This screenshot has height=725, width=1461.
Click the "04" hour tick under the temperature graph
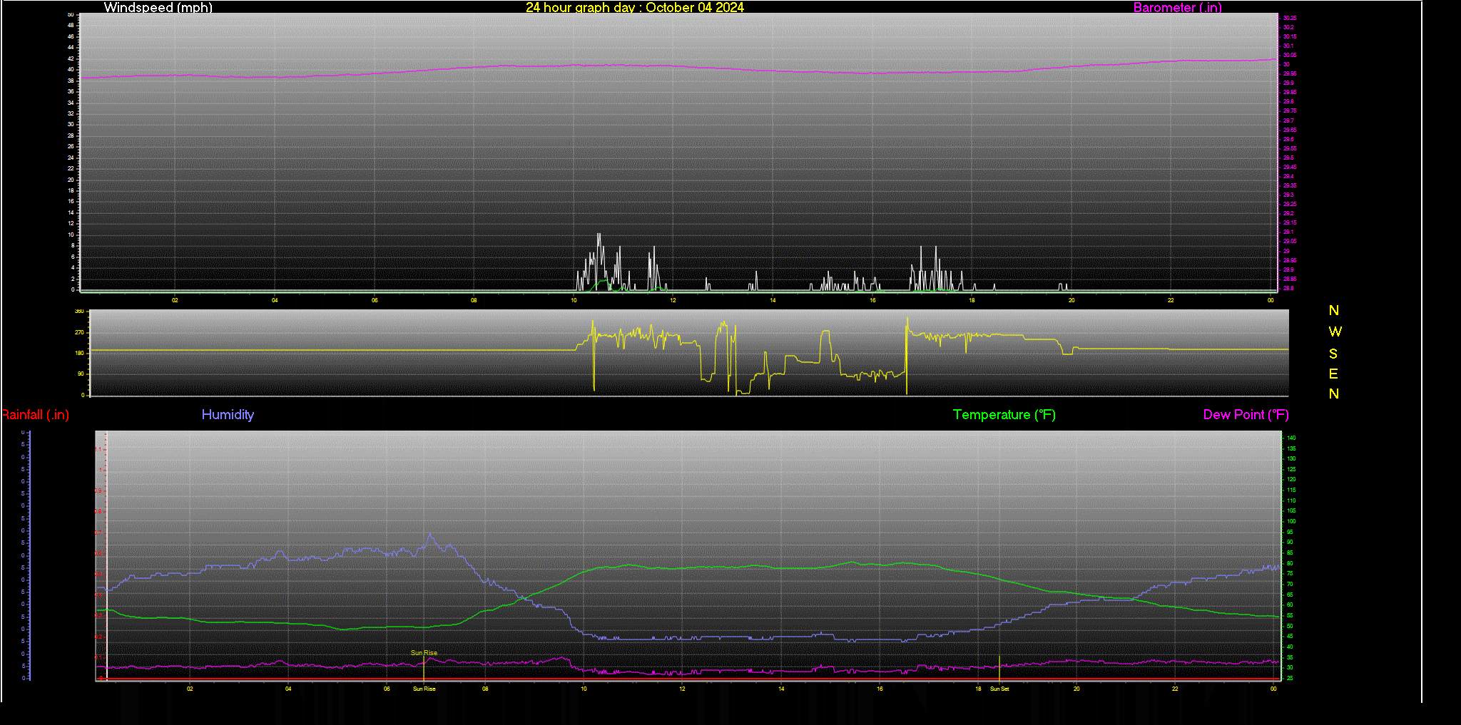coord(288,689)
